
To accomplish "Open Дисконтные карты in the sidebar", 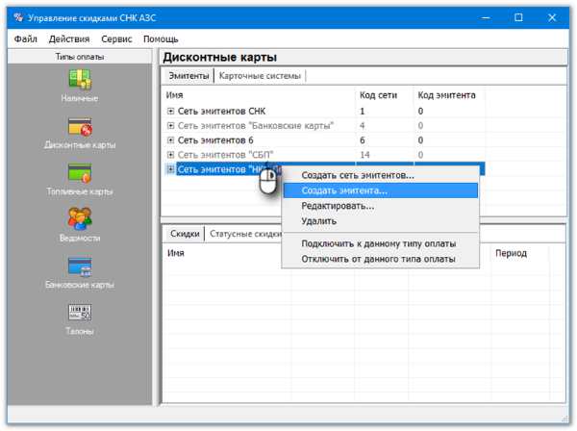I will click(80, 128).
